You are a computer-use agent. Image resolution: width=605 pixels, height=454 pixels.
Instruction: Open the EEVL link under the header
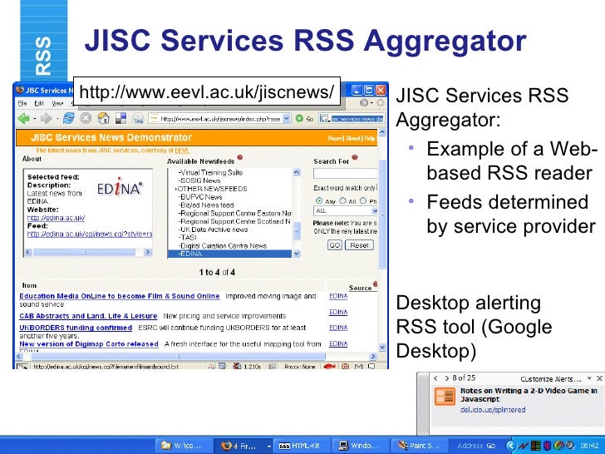click(x=182, y=151)
